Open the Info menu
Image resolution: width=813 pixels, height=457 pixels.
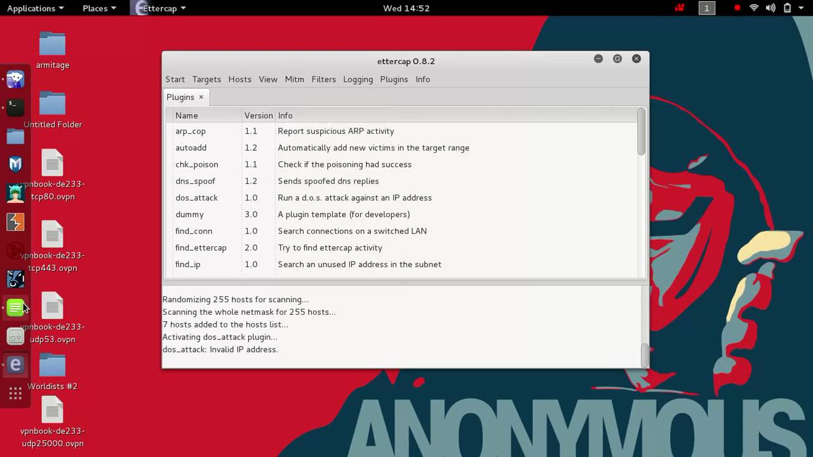coord(423,79)
